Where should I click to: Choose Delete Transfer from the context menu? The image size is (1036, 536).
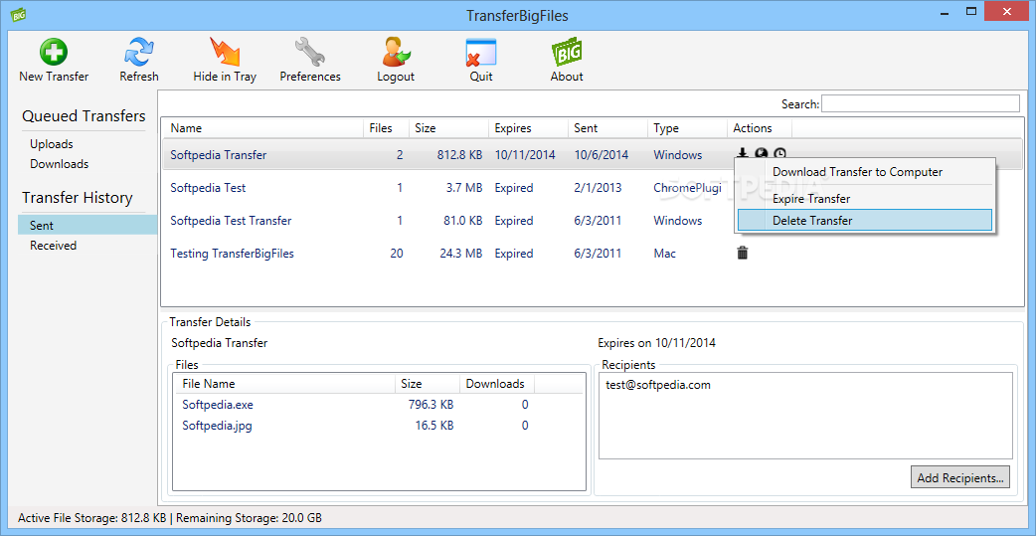point(864,220)
